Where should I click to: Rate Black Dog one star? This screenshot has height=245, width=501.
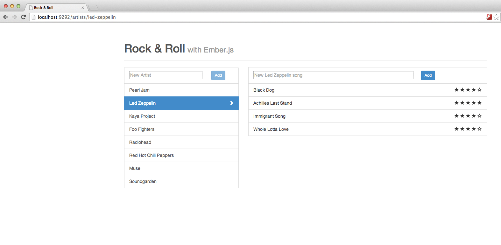(x=456, y=90)
